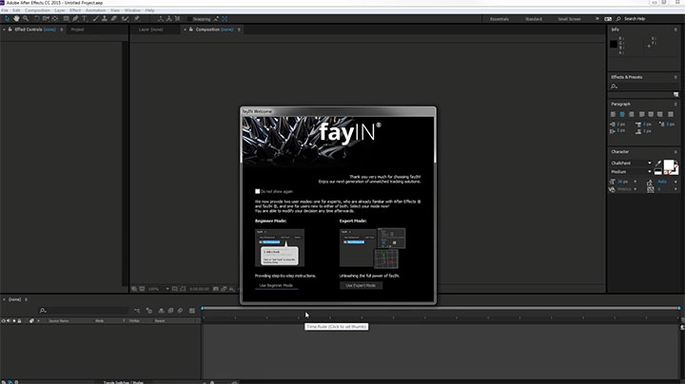Click the Effects & Presets search field
This screenshot has width=685, height=384.
644,86
